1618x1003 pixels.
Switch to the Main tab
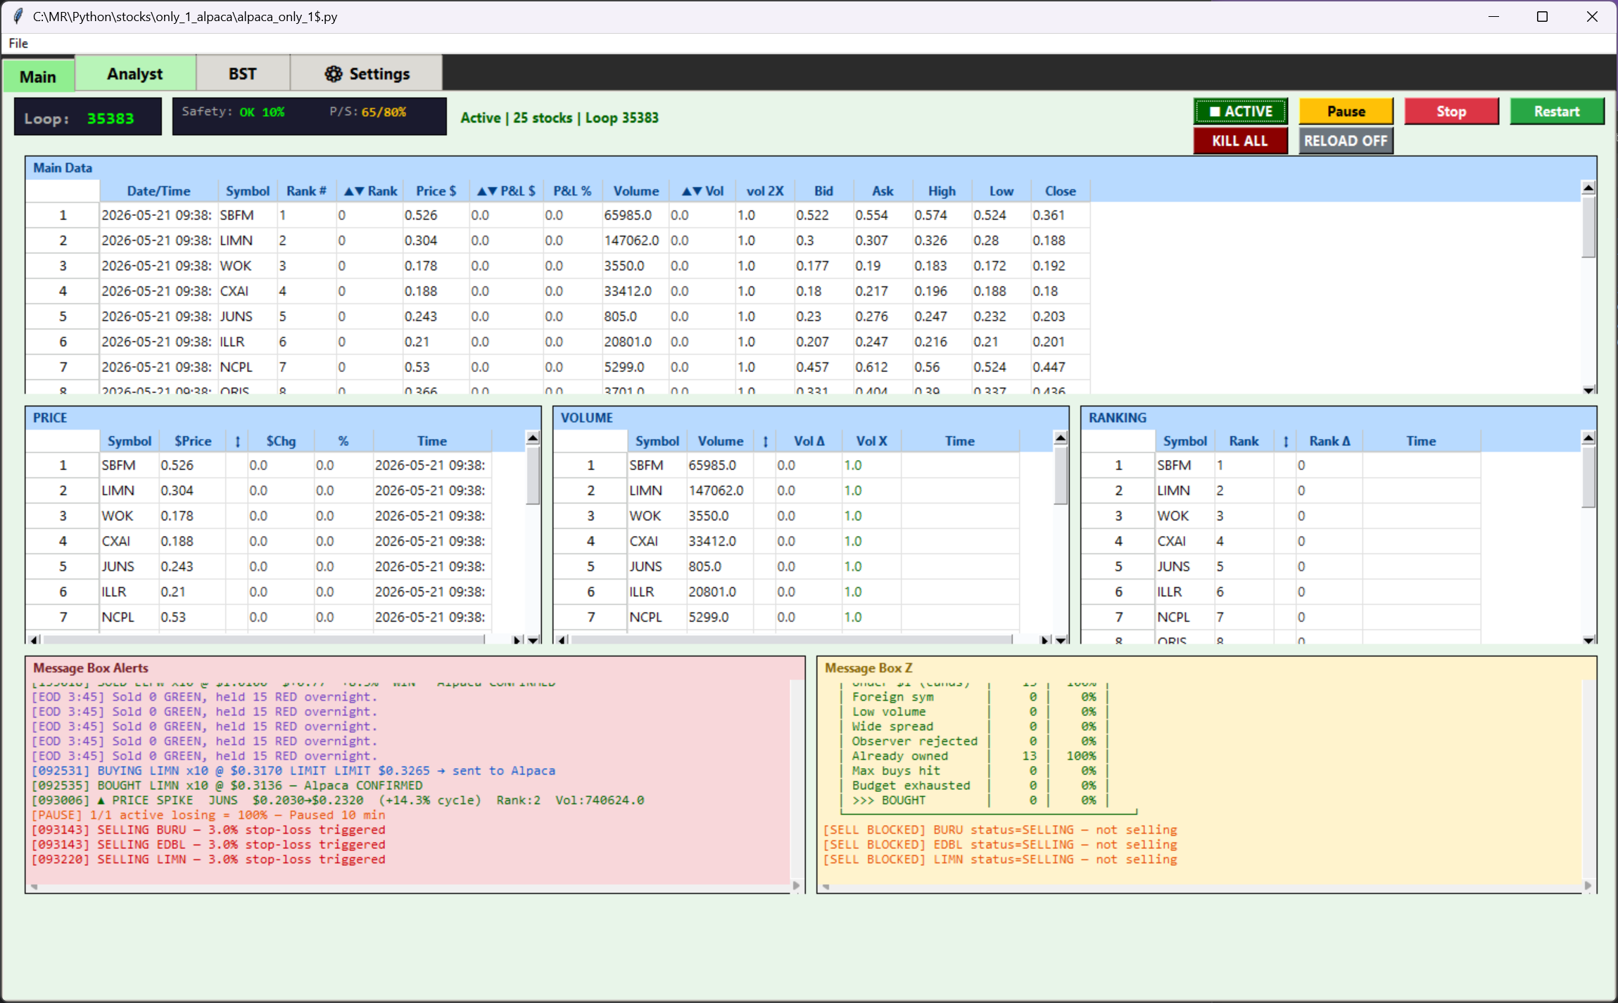(38, 76)
